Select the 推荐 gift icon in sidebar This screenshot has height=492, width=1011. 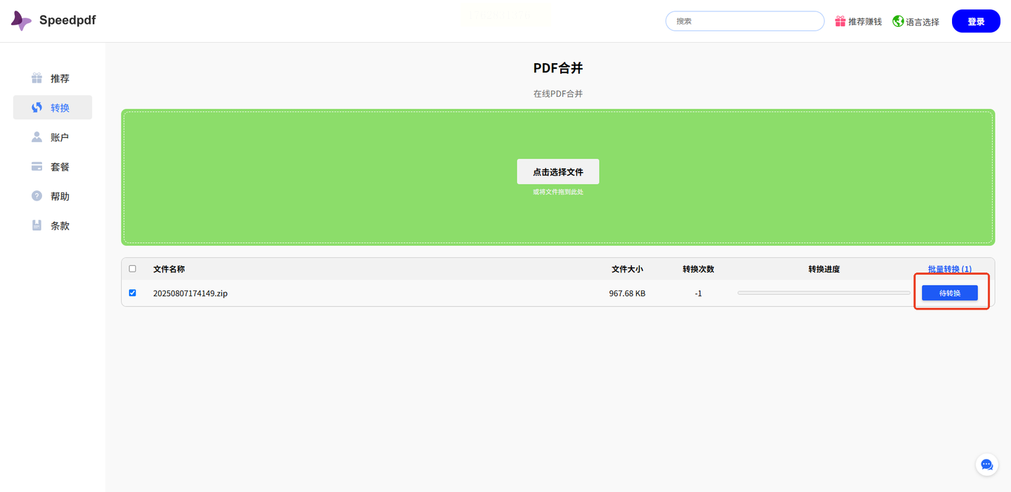[x=37, y=78]
